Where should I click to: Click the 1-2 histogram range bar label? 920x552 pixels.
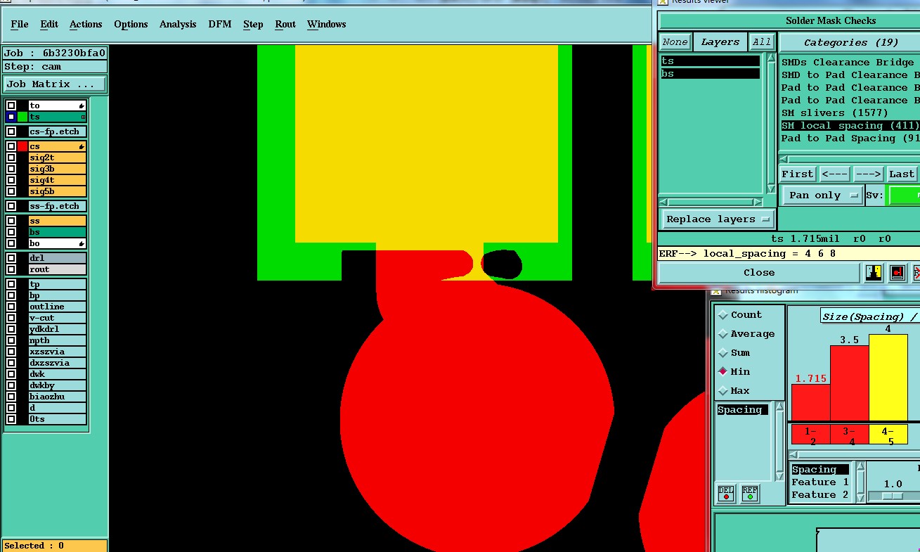pos(810,435)
